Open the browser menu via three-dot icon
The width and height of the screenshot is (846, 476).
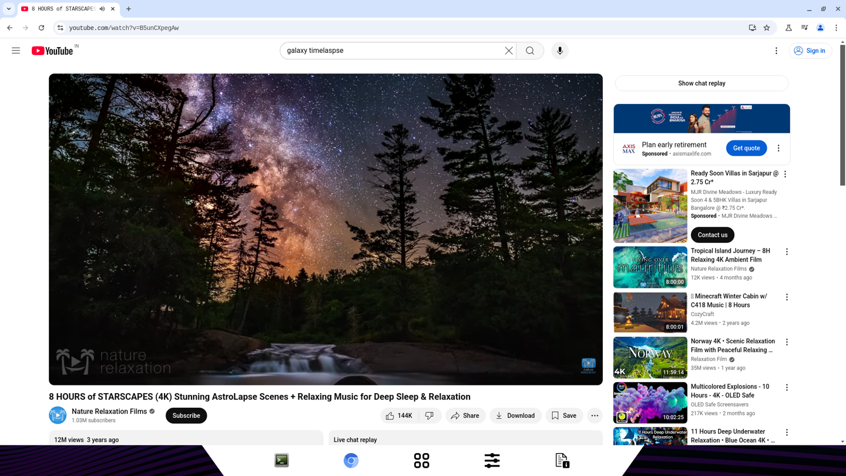(836, 28)
